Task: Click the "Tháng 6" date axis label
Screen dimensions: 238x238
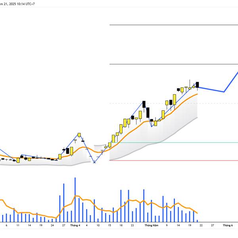Action: click(228, 225)
